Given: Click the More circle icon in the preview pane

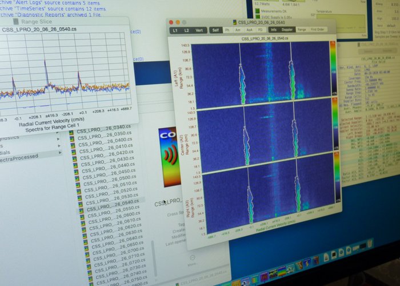Looking at the screenshot, I should [x=193, y=257].
